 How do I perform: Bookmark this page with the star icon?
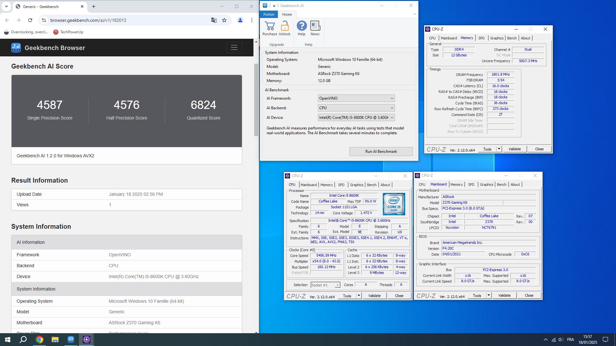[x=224, y=20]
